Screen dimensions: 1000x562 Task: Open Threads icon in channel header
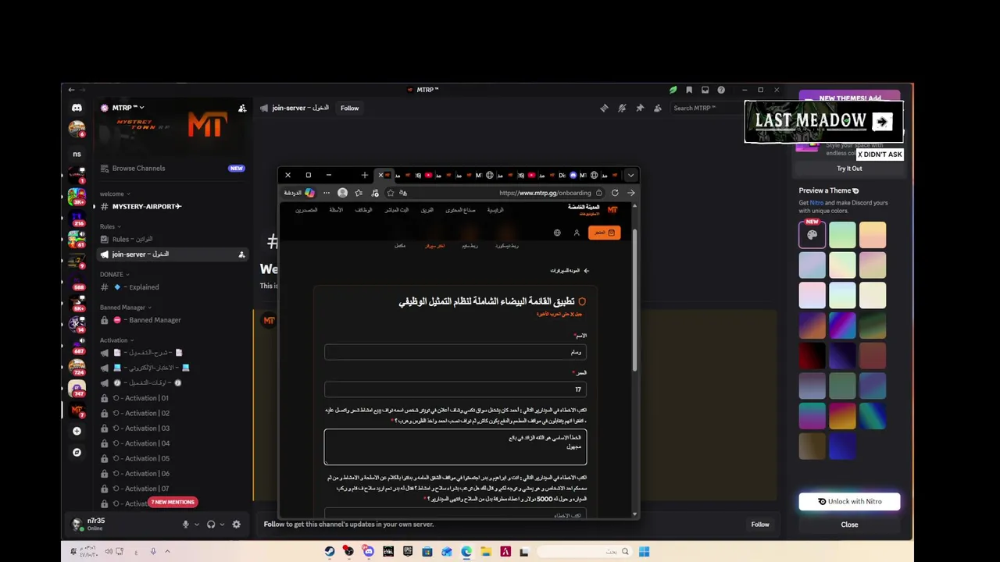[604, 108]
